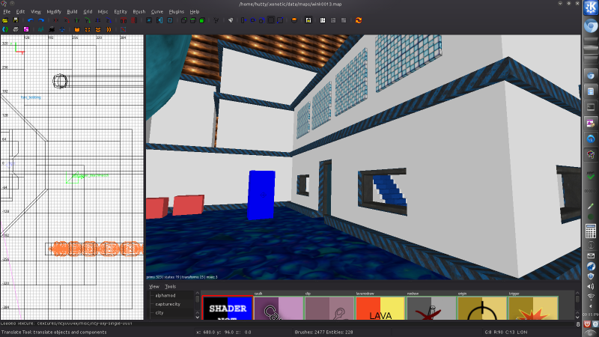Image resolution: width=599 pixels, height=337 pixels.
Task: Open the Entity menu
Action: [x=120, y=12]
